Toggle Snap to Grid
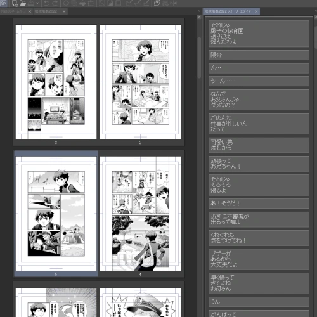 146,3
